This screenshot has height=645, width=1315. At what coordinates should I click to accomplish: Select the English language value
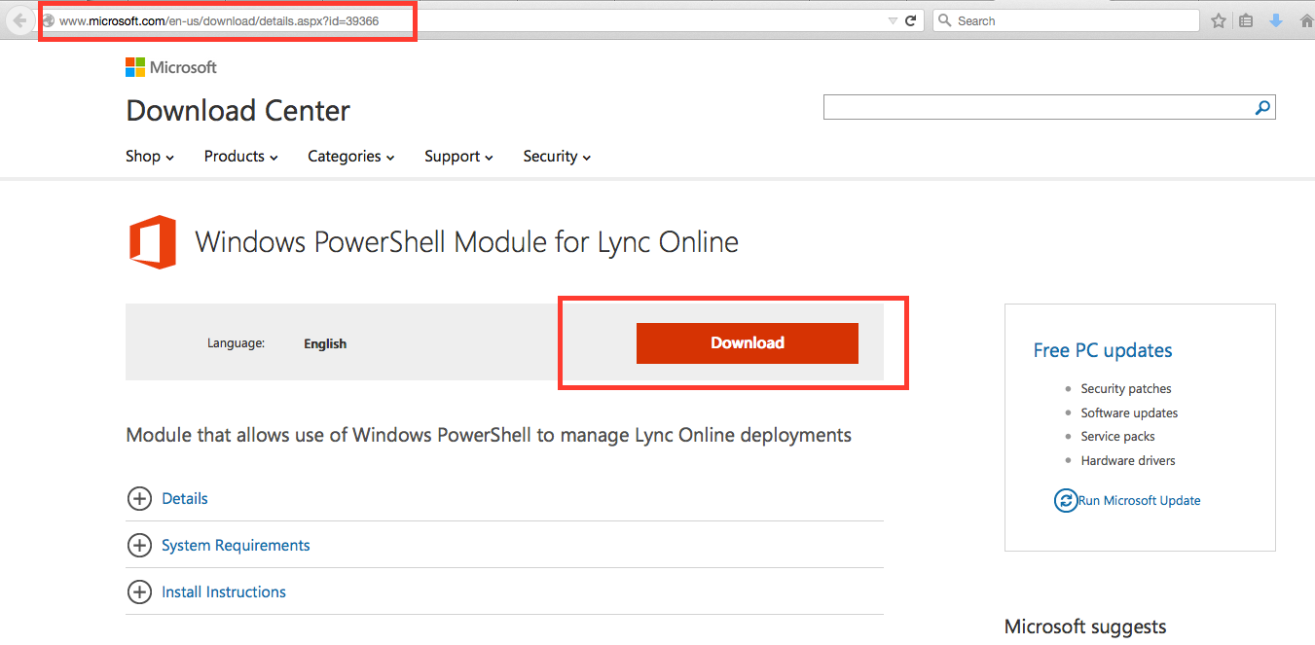[325, 343]
